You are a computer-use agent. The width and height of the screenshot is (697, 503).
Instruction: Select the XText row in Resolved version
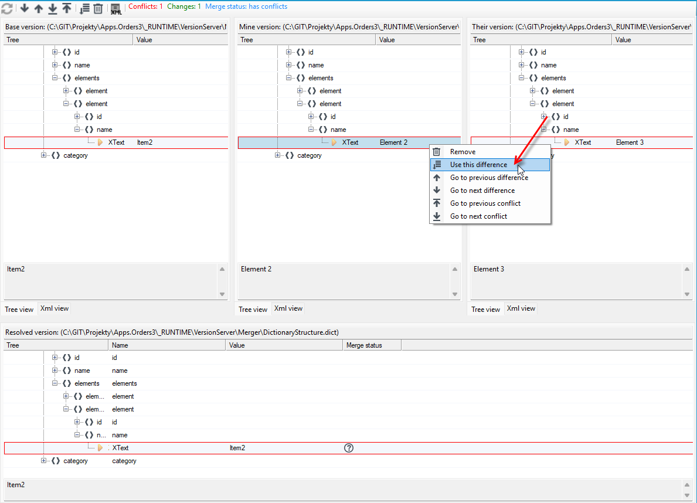click(348, 448)
